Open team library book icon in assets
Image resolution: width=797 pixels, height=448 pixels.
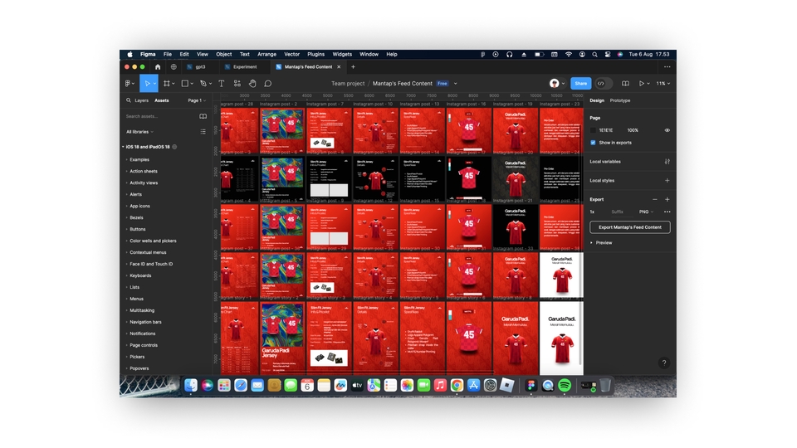pos(203,116)
